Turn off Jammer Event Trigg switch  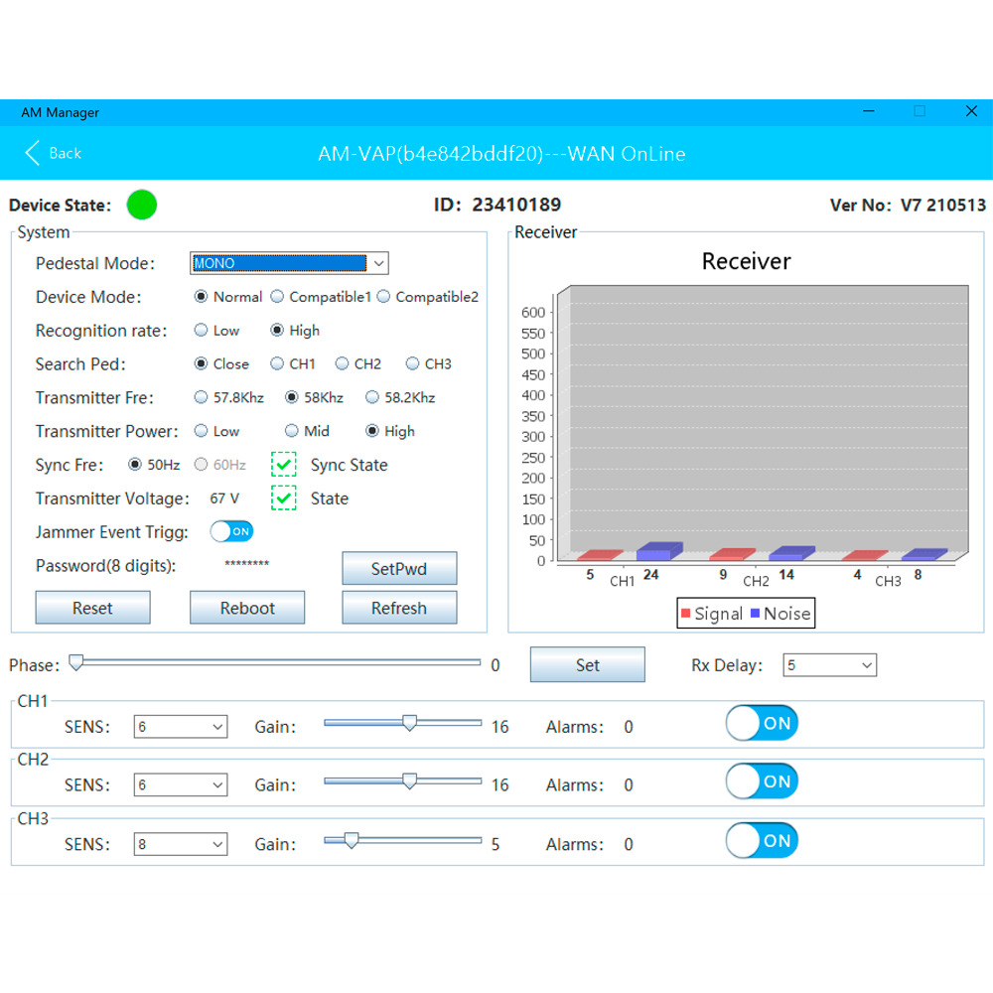coord(231,531)
